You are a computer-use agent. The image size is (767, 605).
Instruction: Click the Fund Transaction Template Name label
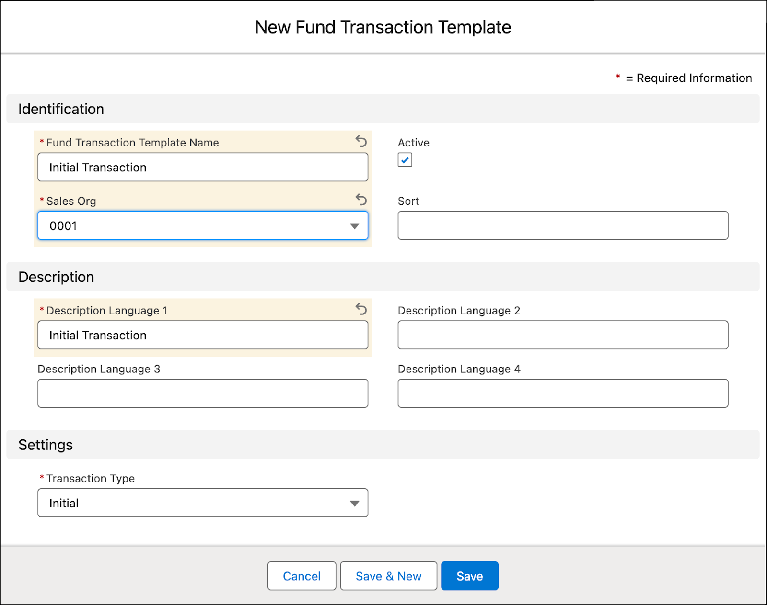tap(133, 143)
